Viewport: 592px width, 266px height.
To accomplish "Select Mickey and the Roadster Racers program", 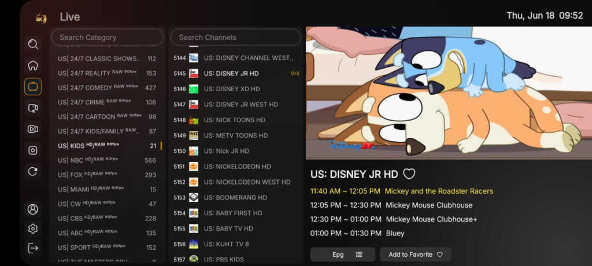I will (x=402, y=191).
